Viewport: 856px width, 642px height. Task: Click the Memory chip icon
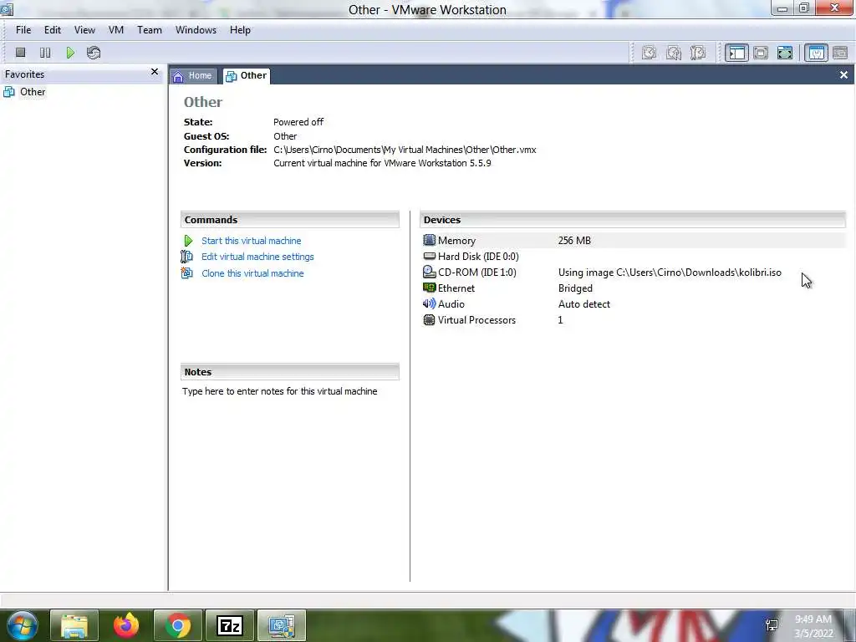coord(430,240)
